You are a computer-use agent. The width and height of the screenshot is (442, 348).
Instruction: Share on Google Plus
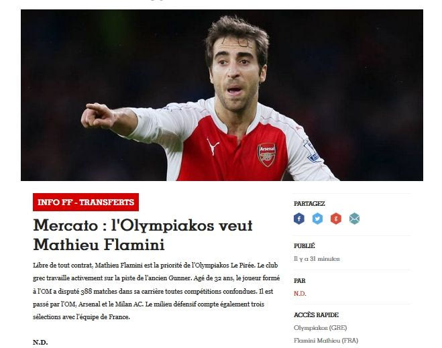[x=336, y=219]
